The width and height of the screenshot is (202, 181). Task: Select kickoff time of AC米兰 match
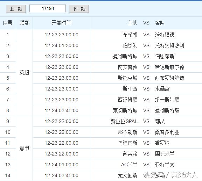coord(62,165)
